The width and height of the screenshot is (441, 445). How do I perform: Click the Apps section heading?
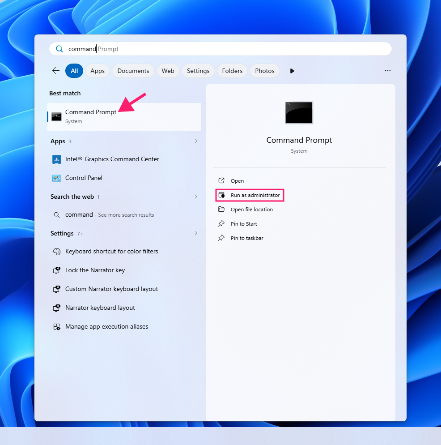58,141
